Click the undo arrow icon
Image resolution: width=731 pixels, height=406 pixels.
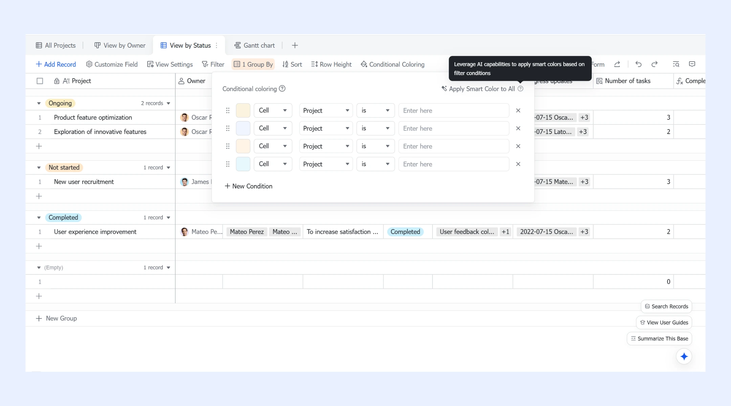638,64
